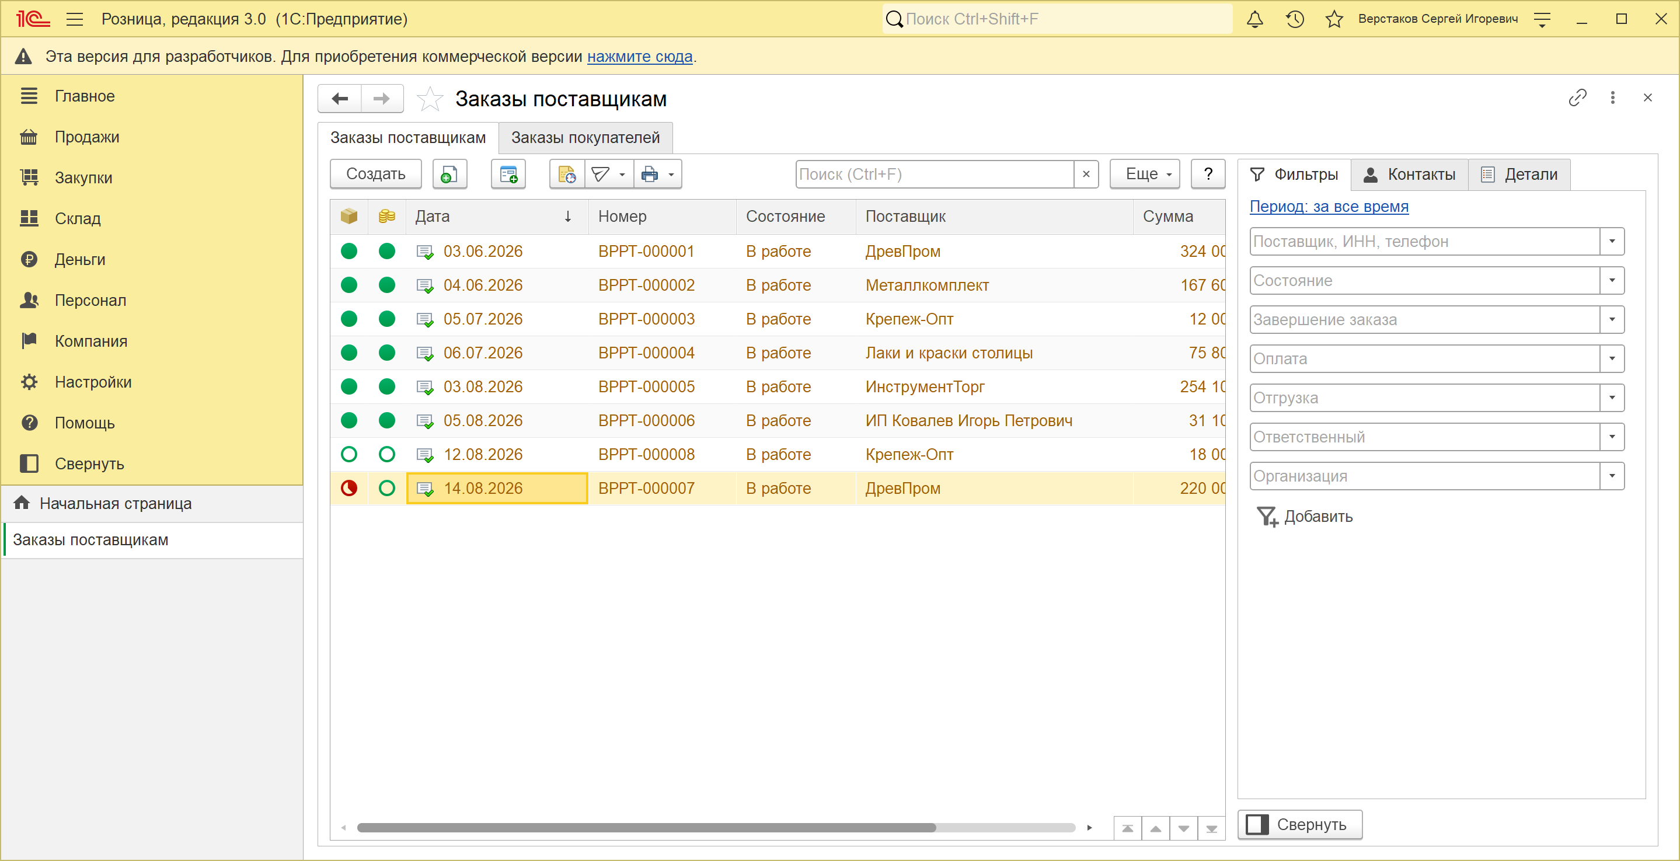The image size is (1680, 861).
Task: Open notifications bell
Action: (x=1255, y=19)
